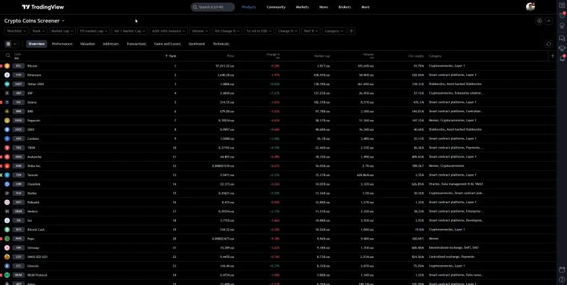This screenshot has width=567, height=285.
Task: Click the coin search magnifier icon
Action: pos(8,55)
